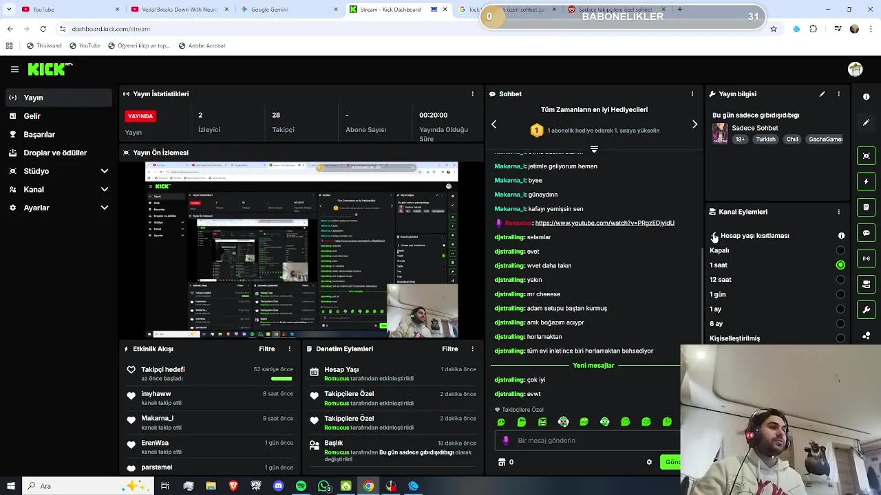881x495 pixels.
Task: Open Adobe Acrobat bookmark
Action: [x=202, y=46]
